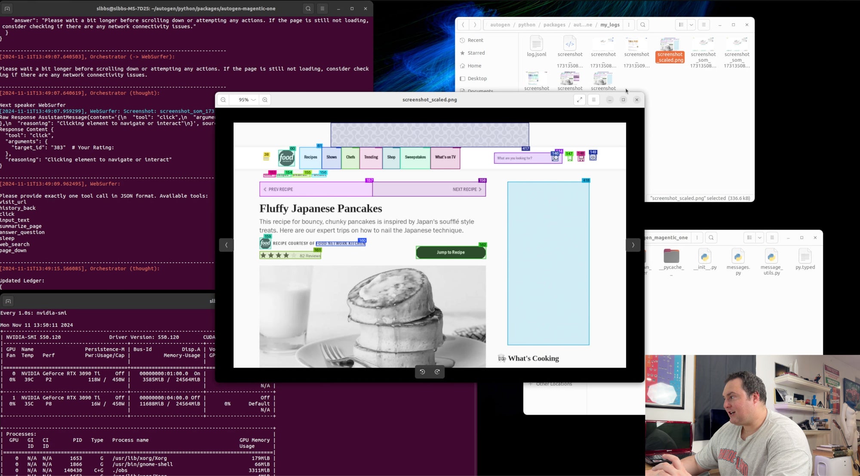This screenshot has width=860, height=476.
Task: Select the my_logs breadcrumb segment
Action: coord(610,25)
